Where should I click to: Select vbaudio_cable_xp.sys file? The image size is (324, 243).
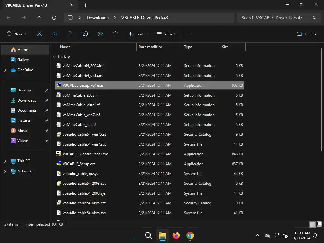pos(150,174)
